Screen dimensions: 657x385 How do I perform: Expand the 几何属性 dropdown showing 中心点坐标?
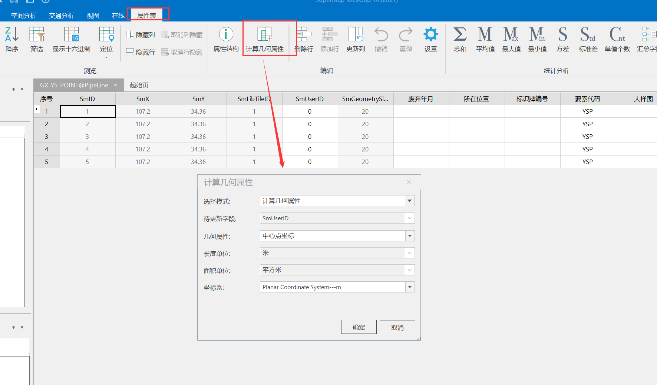[x=410, y=236]
